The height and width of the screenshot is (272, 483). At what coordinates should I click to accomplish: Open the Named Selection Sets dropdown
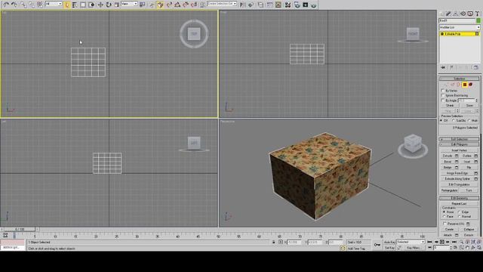click(222, 4)
